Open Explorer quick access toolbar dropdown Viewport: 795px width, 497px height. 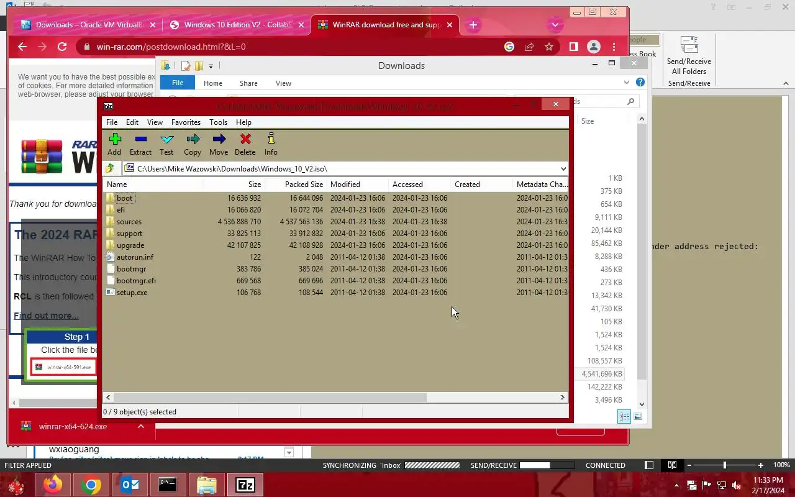(x=211, y=66)
